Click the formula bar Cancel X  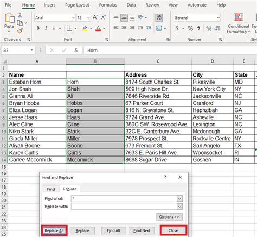pyautogui.click(x=52, y=50)
